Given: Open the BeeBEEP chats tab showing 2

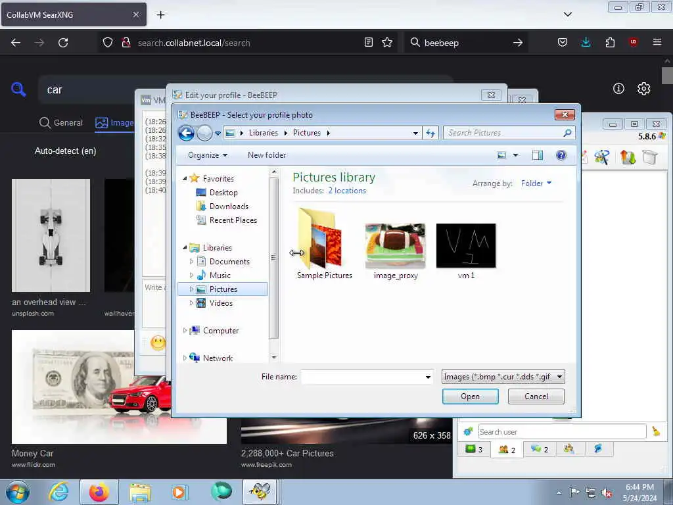Looking at the screenshot, I should click(x=540, y=449).
